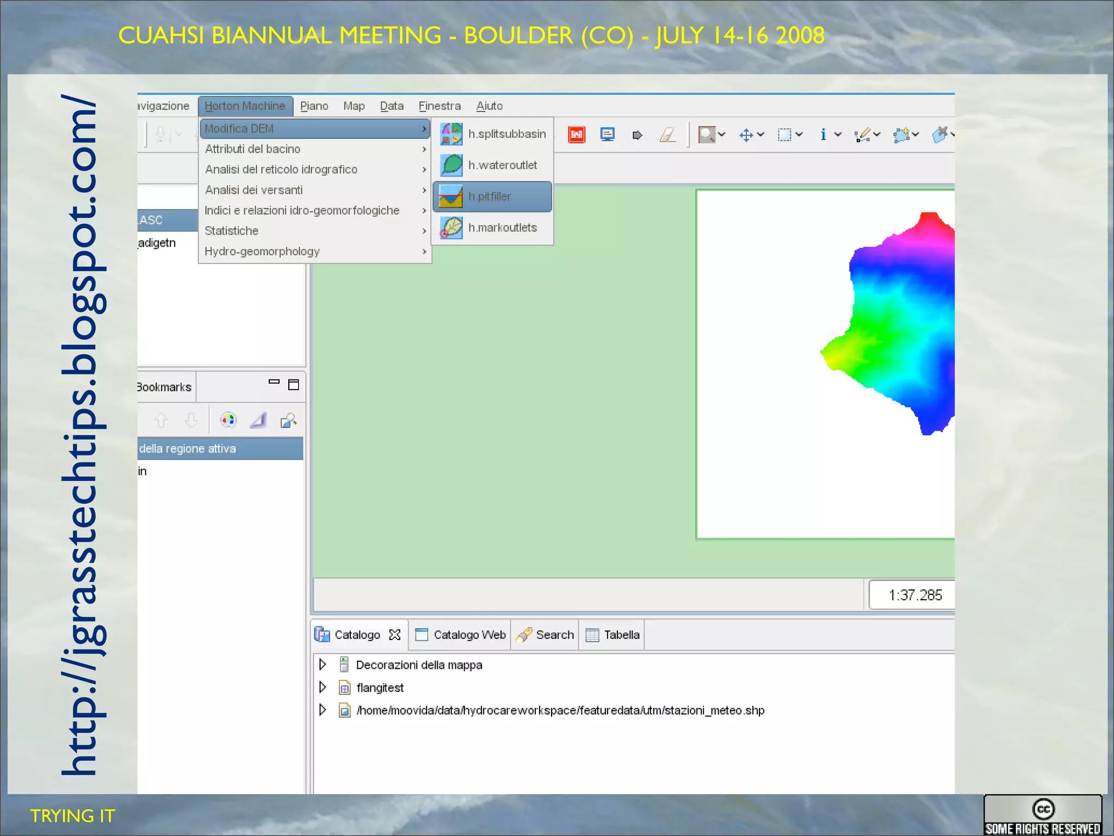This screenshot has width=1114, height=836.
Task: Open the zoom tool dropdown arrow
Action: (722, 134)
